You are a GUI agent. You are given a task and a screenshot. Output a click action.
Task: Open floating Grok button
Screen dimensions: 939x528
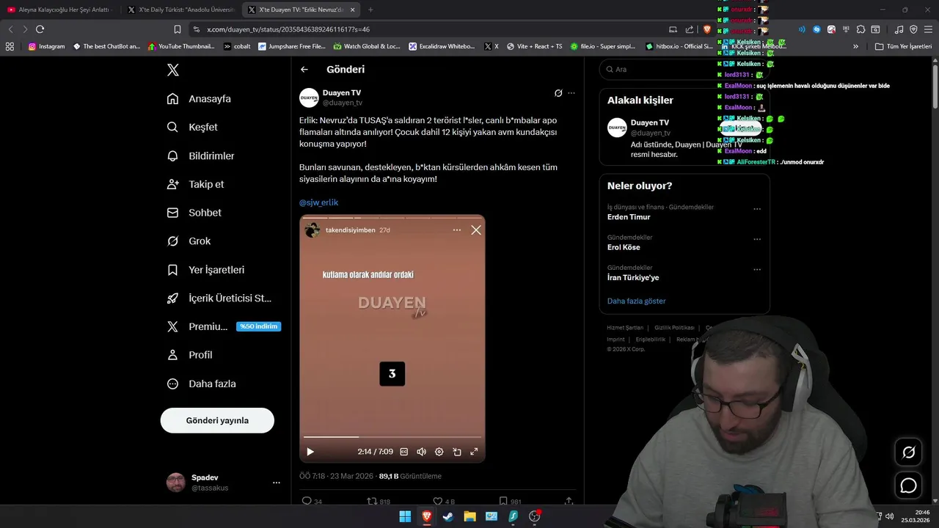pos(908,452)
